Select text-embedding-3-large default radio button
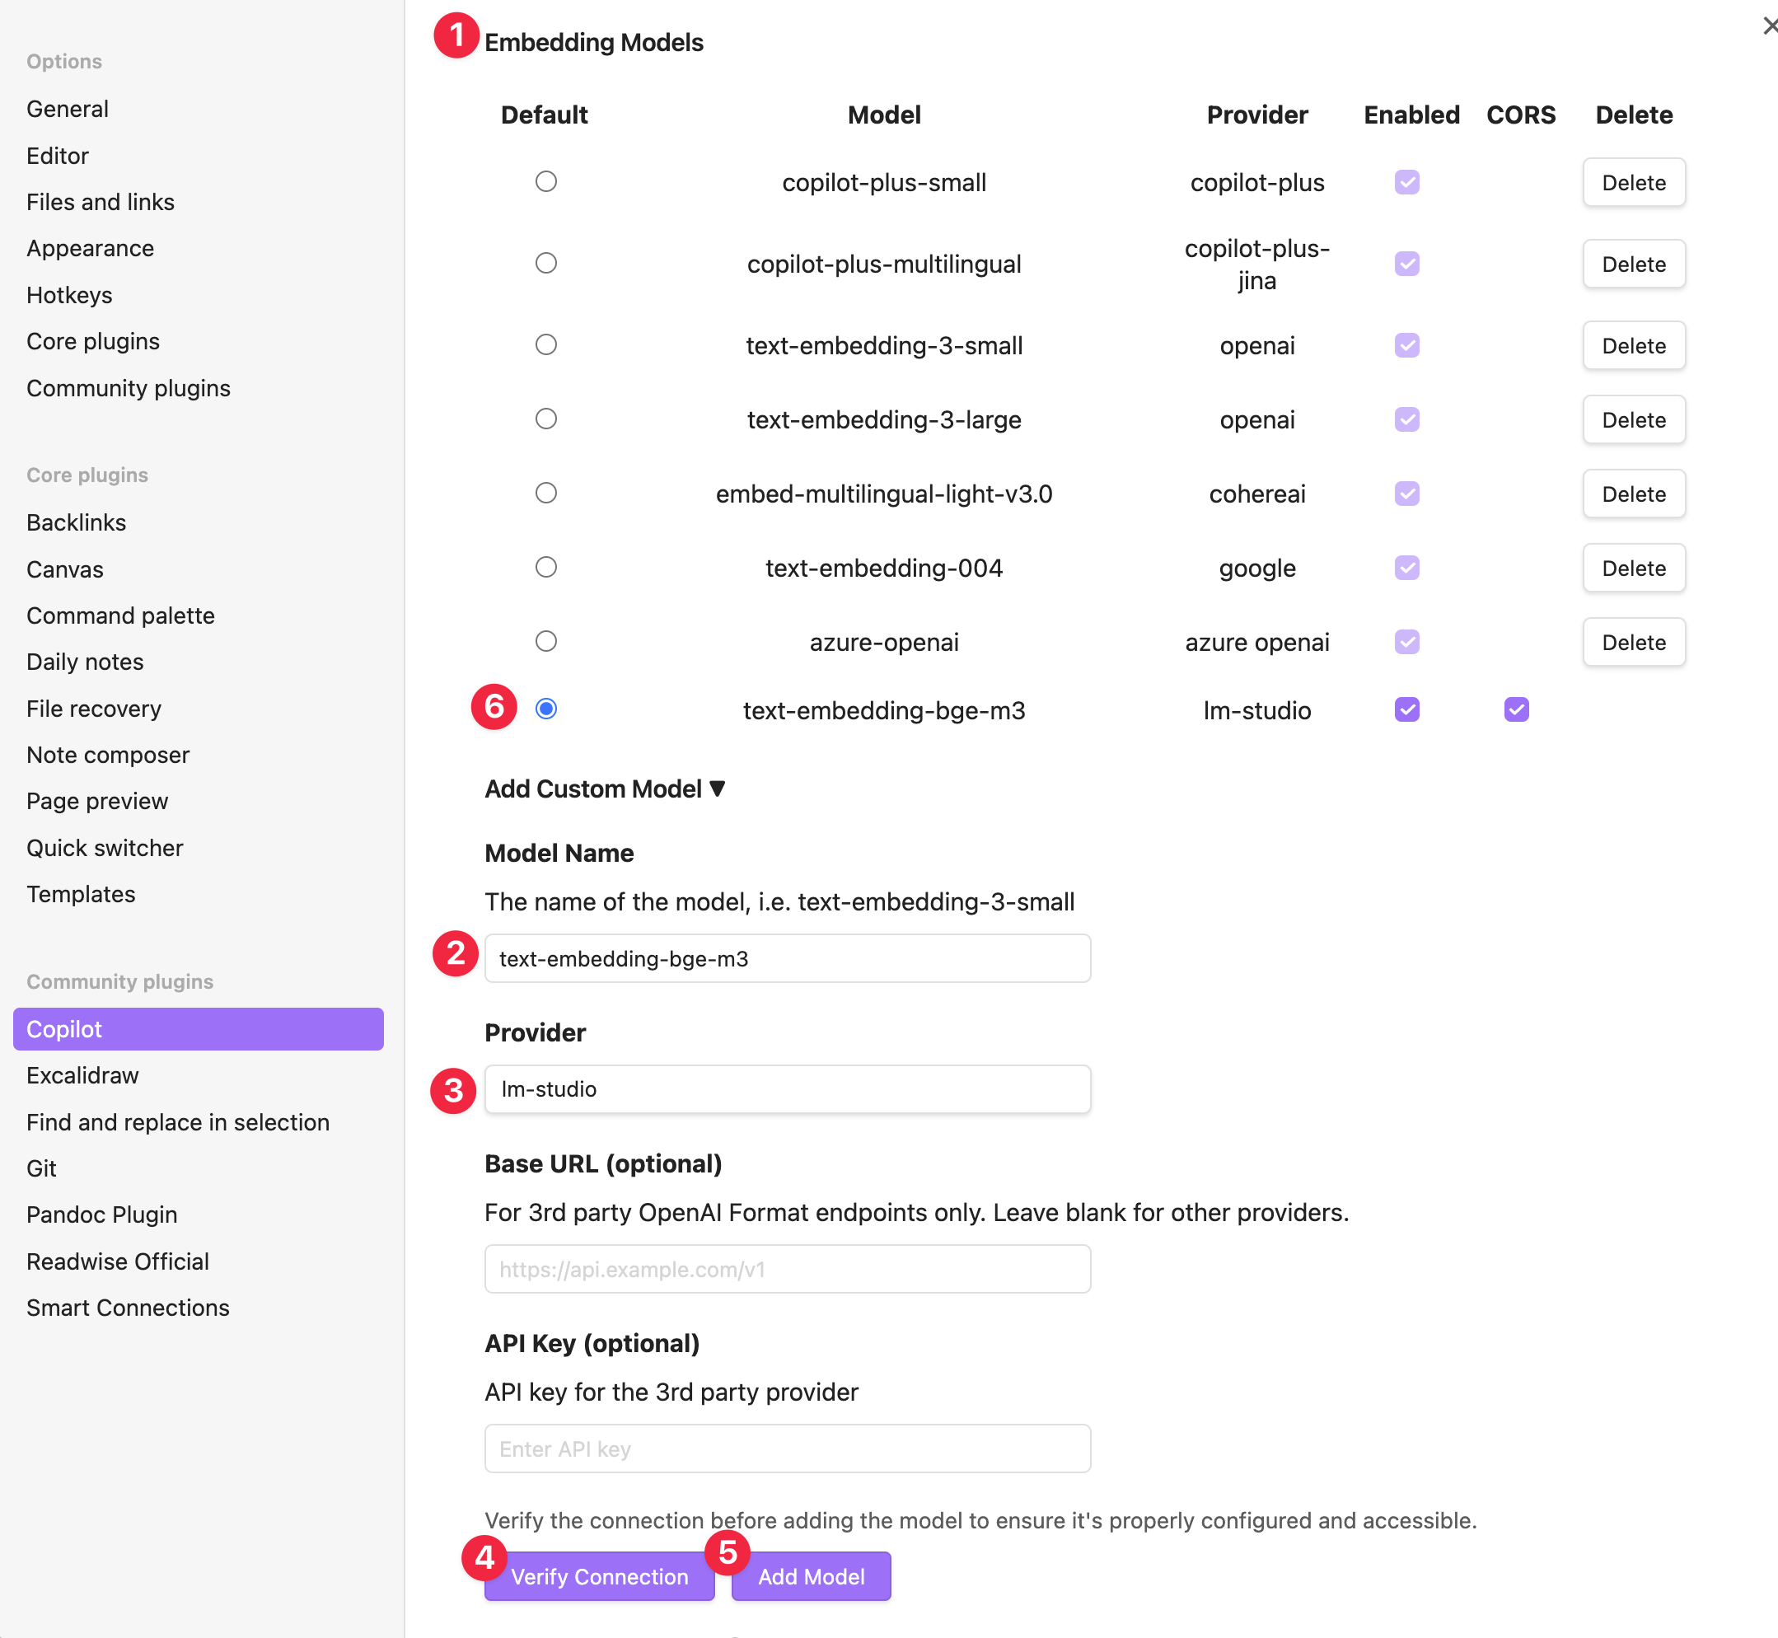 point(546,419)
